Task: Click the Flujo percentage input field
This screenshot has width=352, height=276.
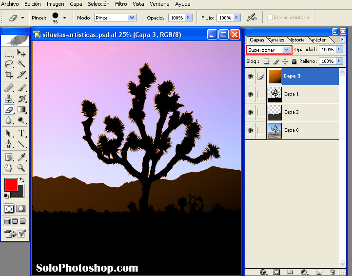Action: coord(225,18)
